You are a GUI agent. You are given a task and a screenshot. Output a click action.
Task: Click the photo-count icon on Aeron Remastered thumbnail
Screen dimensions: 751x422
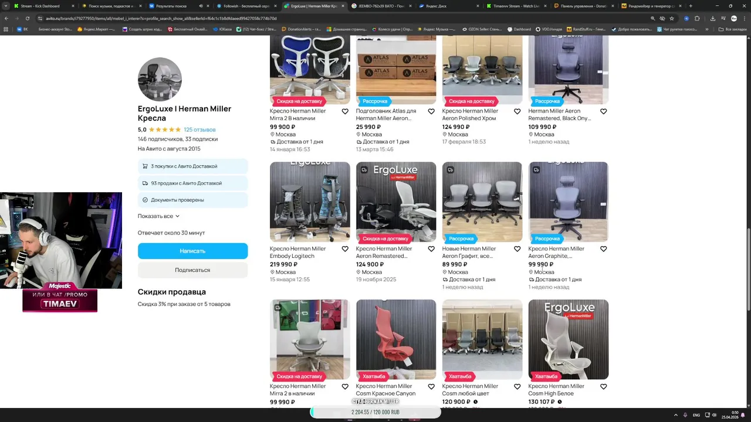tap(364, 170)
